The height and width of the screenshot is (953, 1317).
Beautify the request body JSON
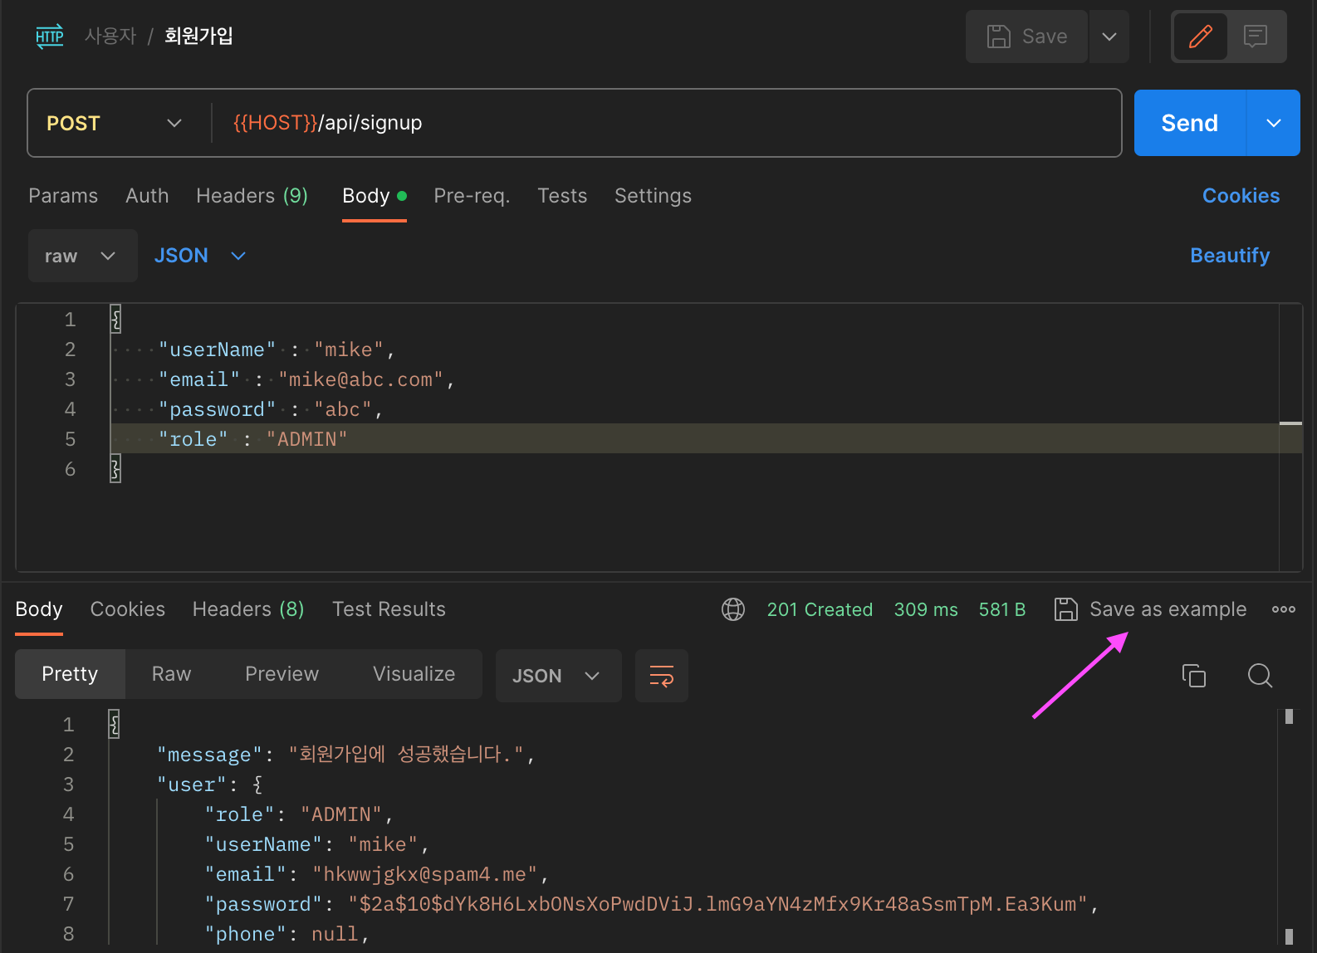1230,256
